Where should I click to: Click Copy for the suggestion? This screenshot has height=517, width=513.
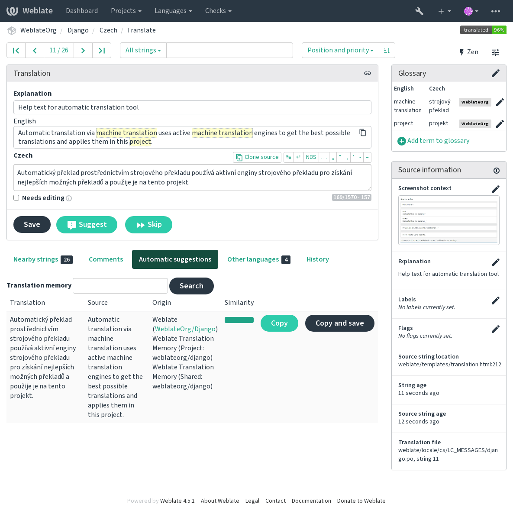[279, 323]
